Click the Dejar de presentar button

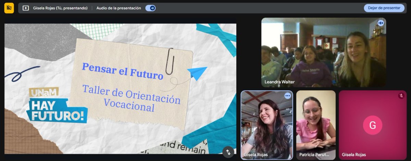[x=384, y=8]
